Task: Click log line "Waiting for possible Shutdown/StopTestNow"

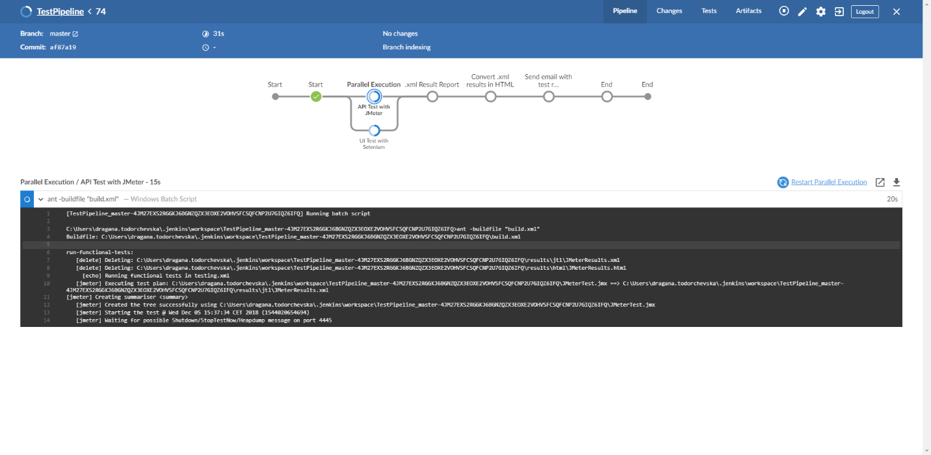Action: tap(203, 320)
